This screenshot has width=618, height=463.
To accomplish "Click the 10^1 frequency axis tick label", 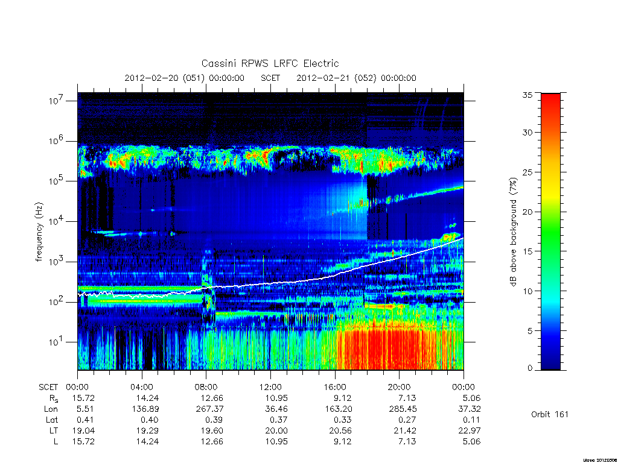I will click(56, 342).
